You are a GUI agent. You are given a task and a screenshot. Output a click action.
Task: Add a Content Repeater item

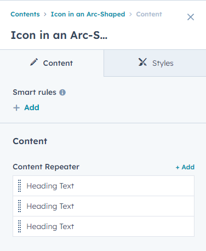(x=185, y=167)
